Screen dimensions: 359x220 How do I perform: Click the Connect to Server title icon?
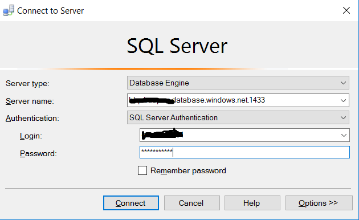click(x=9, y=10)
